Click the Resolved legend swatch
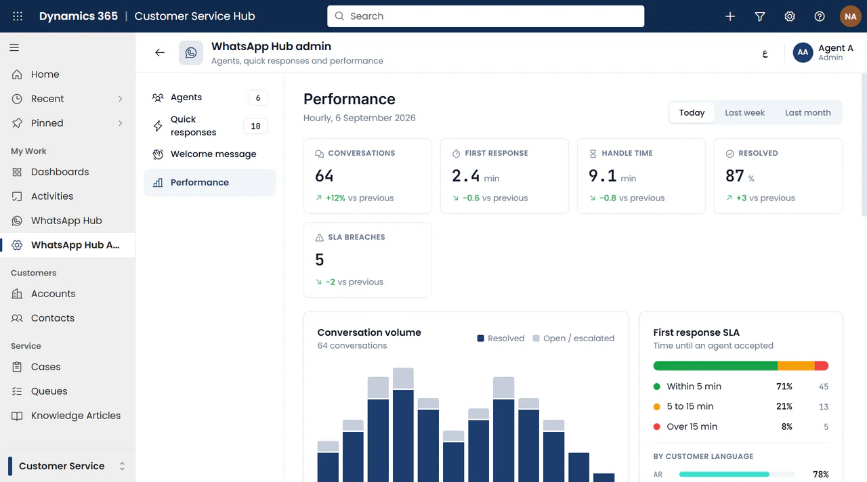 [481, 338]
